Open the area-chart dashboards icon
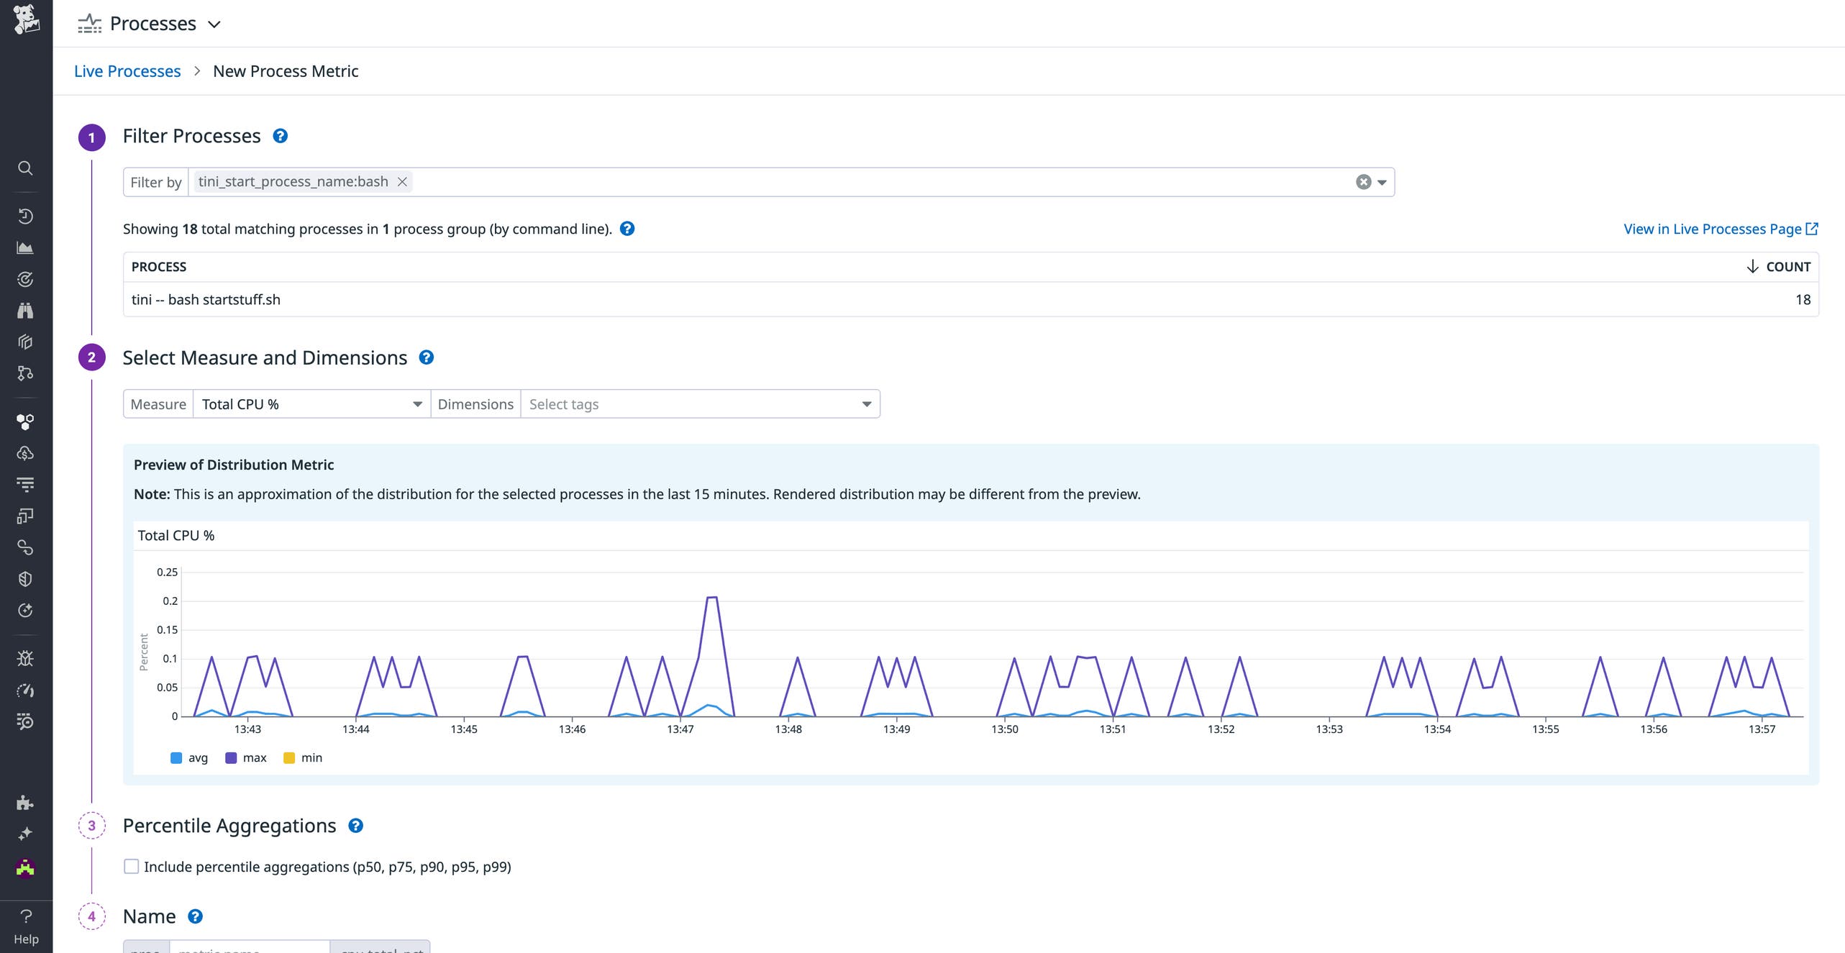This screenshot has width=1845, height=953. click(x=25, y=247)
